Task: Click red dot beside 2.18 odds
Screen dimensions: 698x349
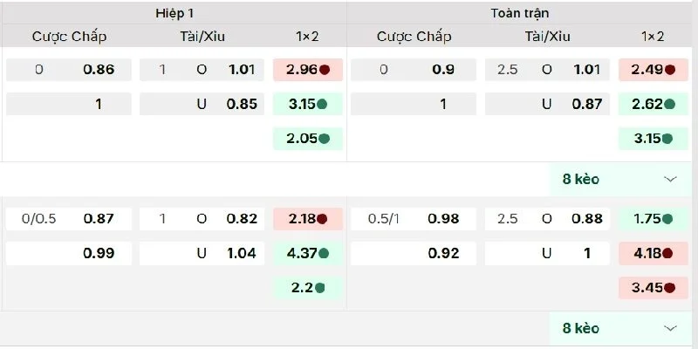Action: (322, 219)
